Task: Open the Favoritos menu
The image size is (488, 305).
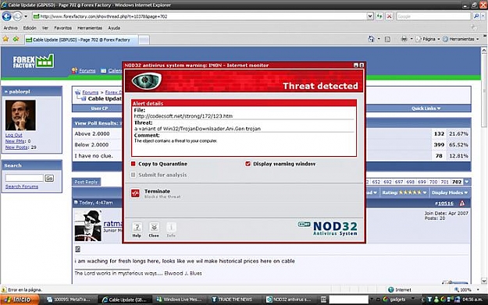Action: tap(63, 28)
